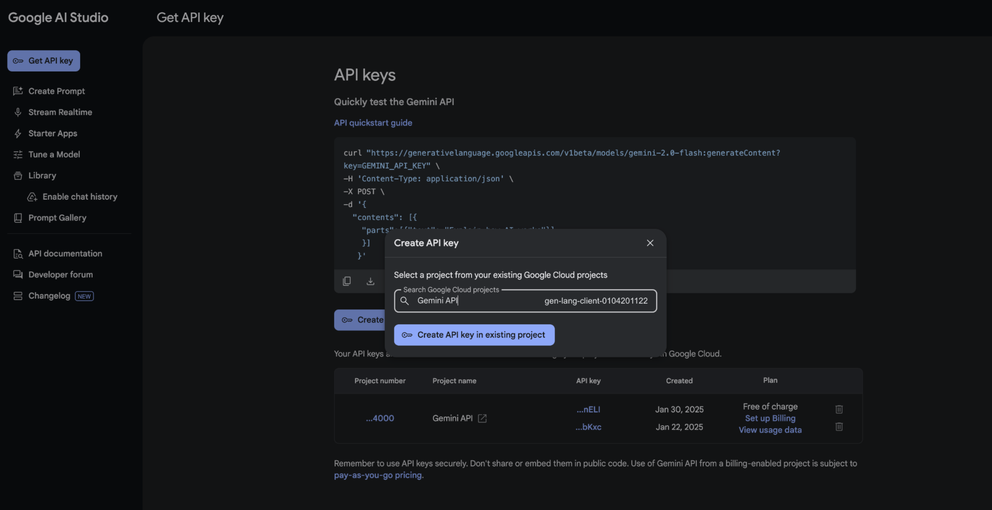Image resolution: width=992 pixels, height=510 pixels.
Task: Open Gemini API project in external link
Action: coord(483,418)
